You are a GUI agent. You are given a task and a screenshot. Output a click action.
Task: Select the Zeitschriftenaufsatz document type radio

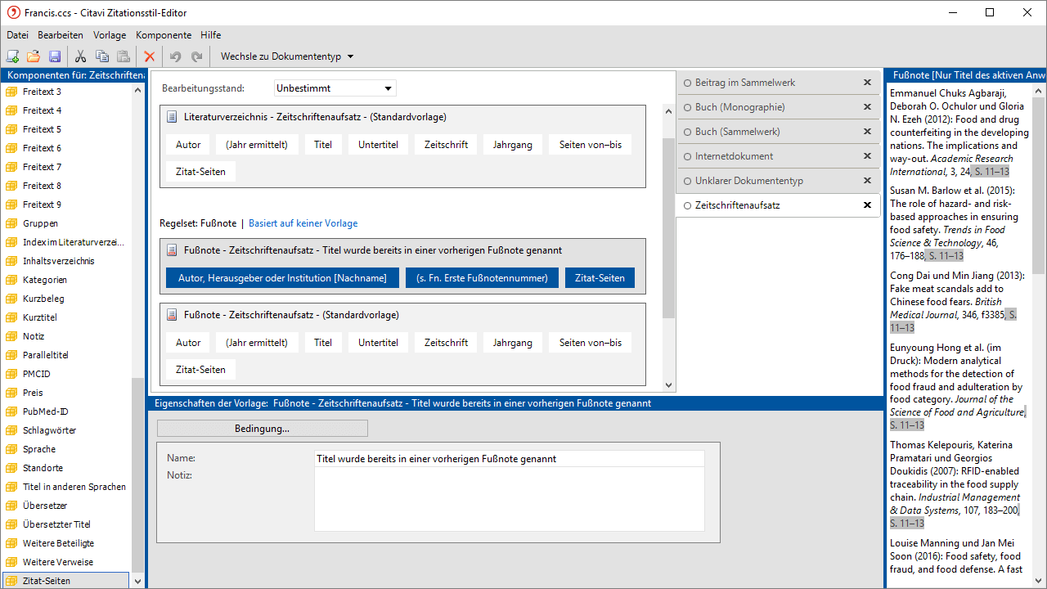[688, 205]
